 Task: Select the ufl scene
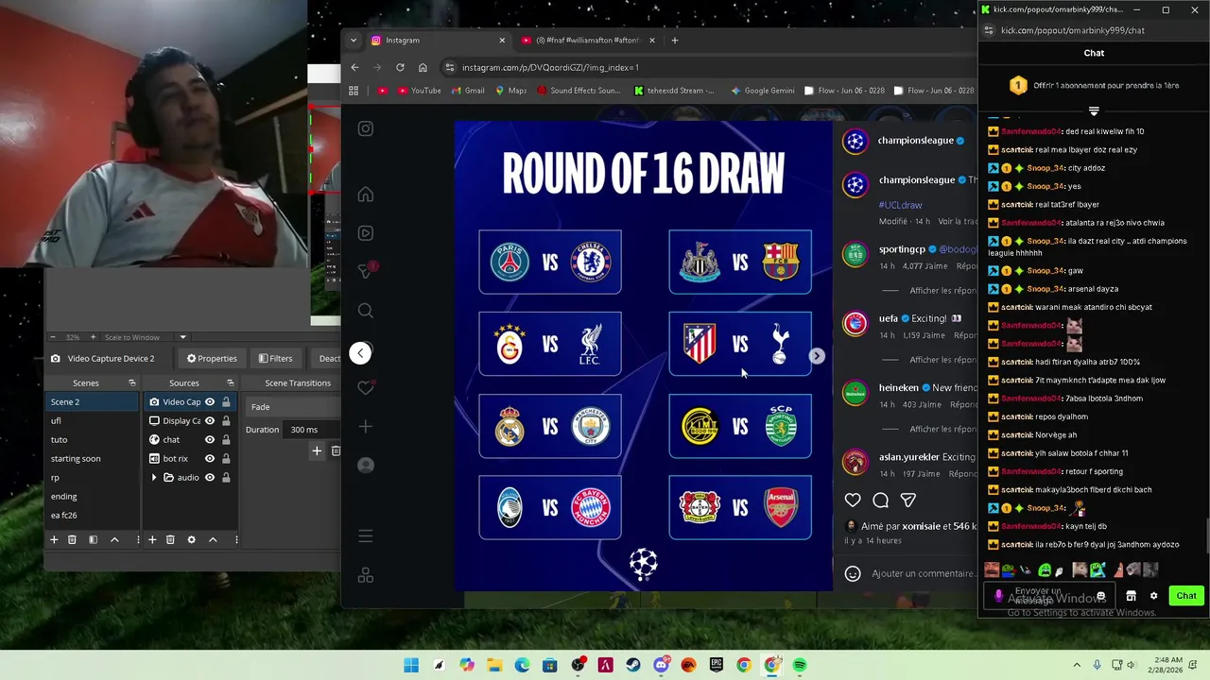93,421
